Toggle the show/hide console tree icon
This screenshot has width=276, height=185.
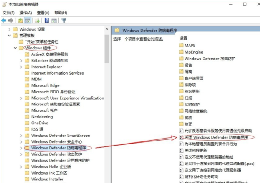[x=28, y=20]
